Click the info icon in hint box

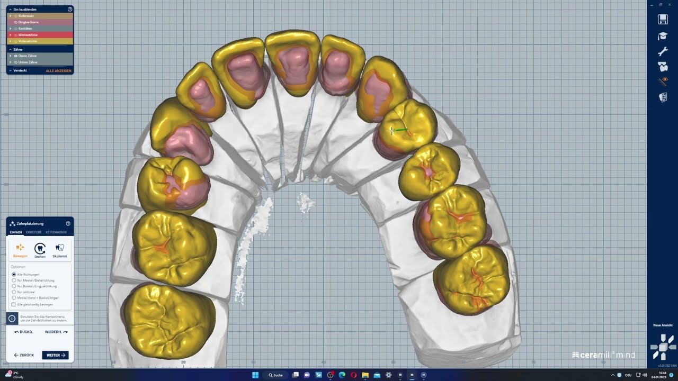click(12, 319)
